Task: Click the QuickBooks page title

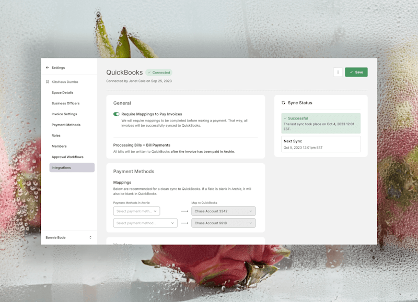Action: coord(124,73)
